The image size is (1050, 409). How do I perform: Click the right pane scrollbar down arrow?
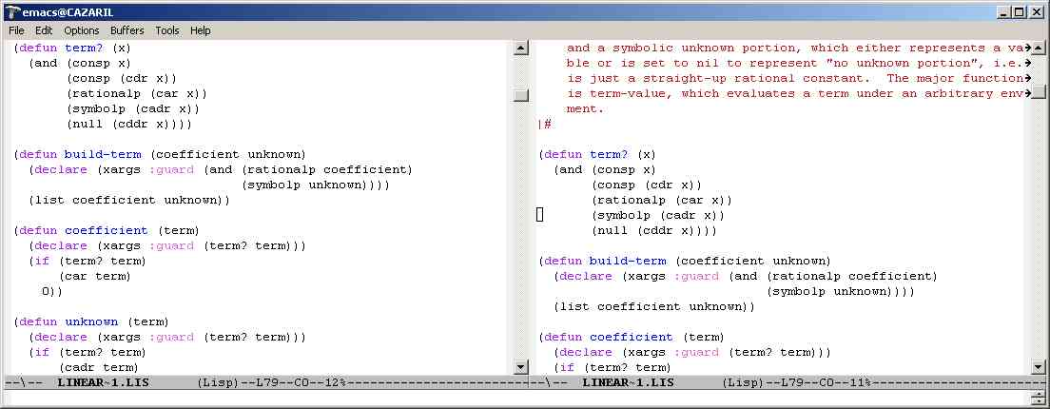pos(1040,367)
